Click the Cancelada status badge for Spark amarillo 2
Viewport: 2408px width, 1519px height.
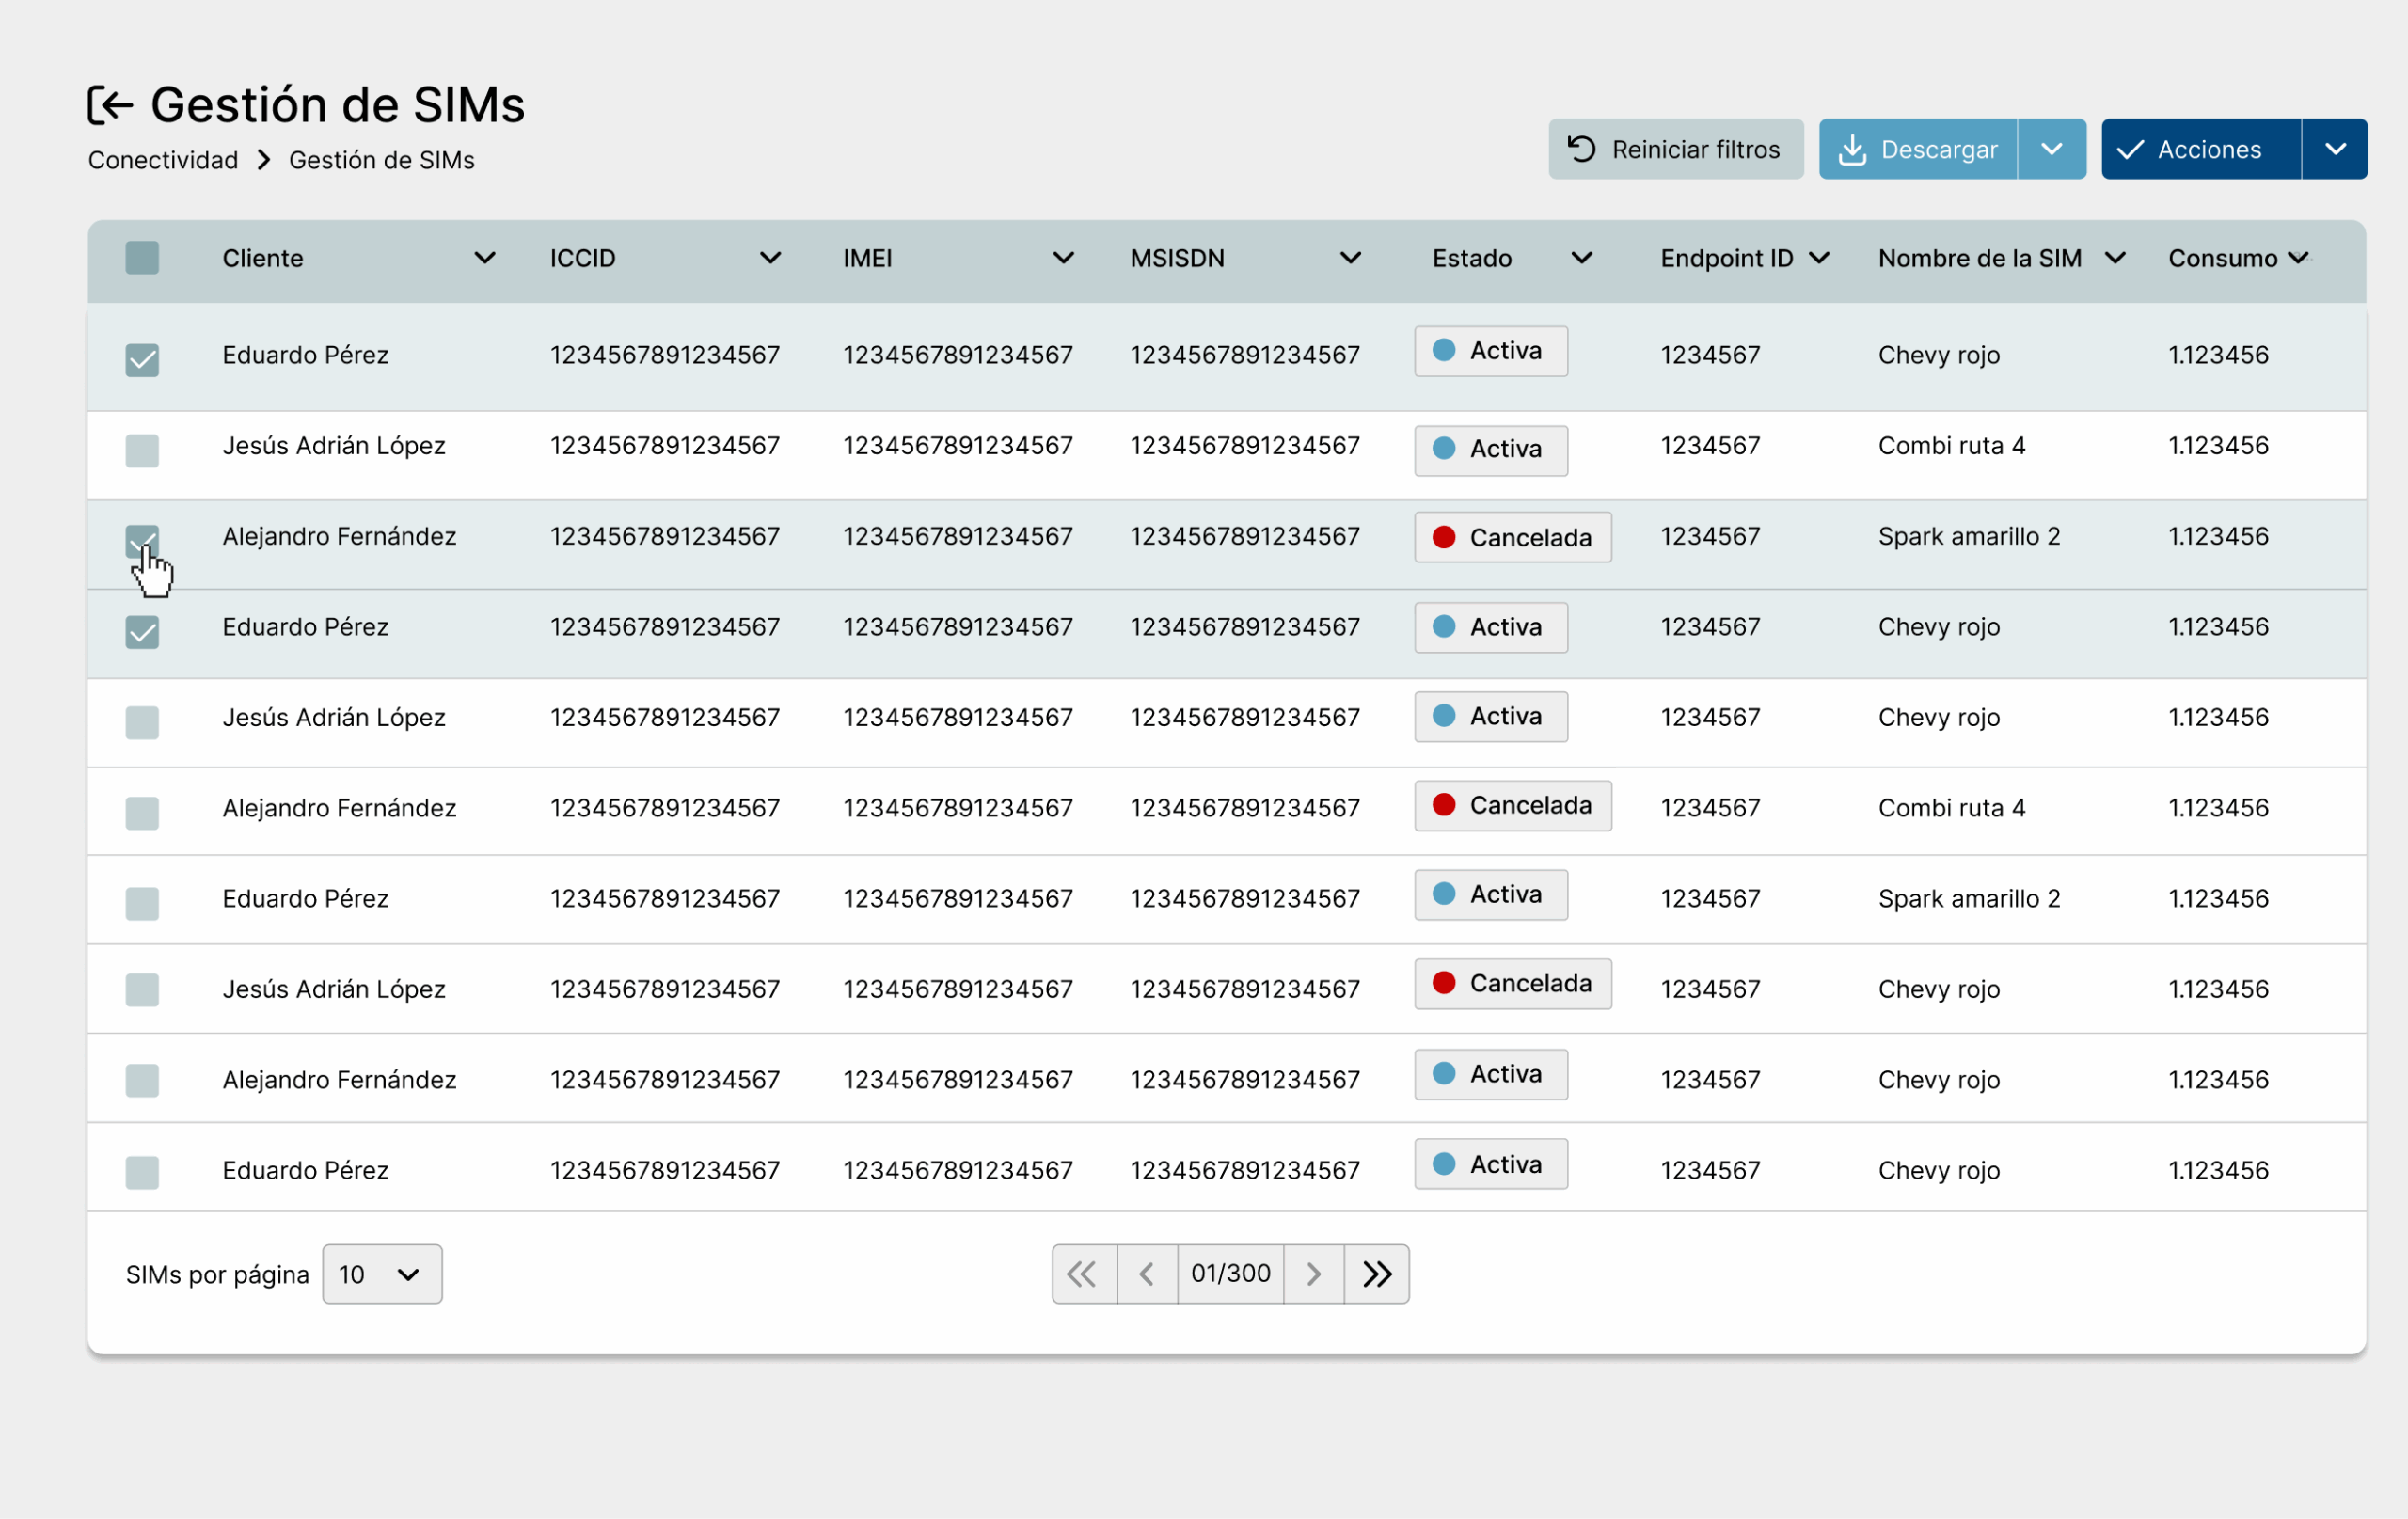[x=1512, y=537]
